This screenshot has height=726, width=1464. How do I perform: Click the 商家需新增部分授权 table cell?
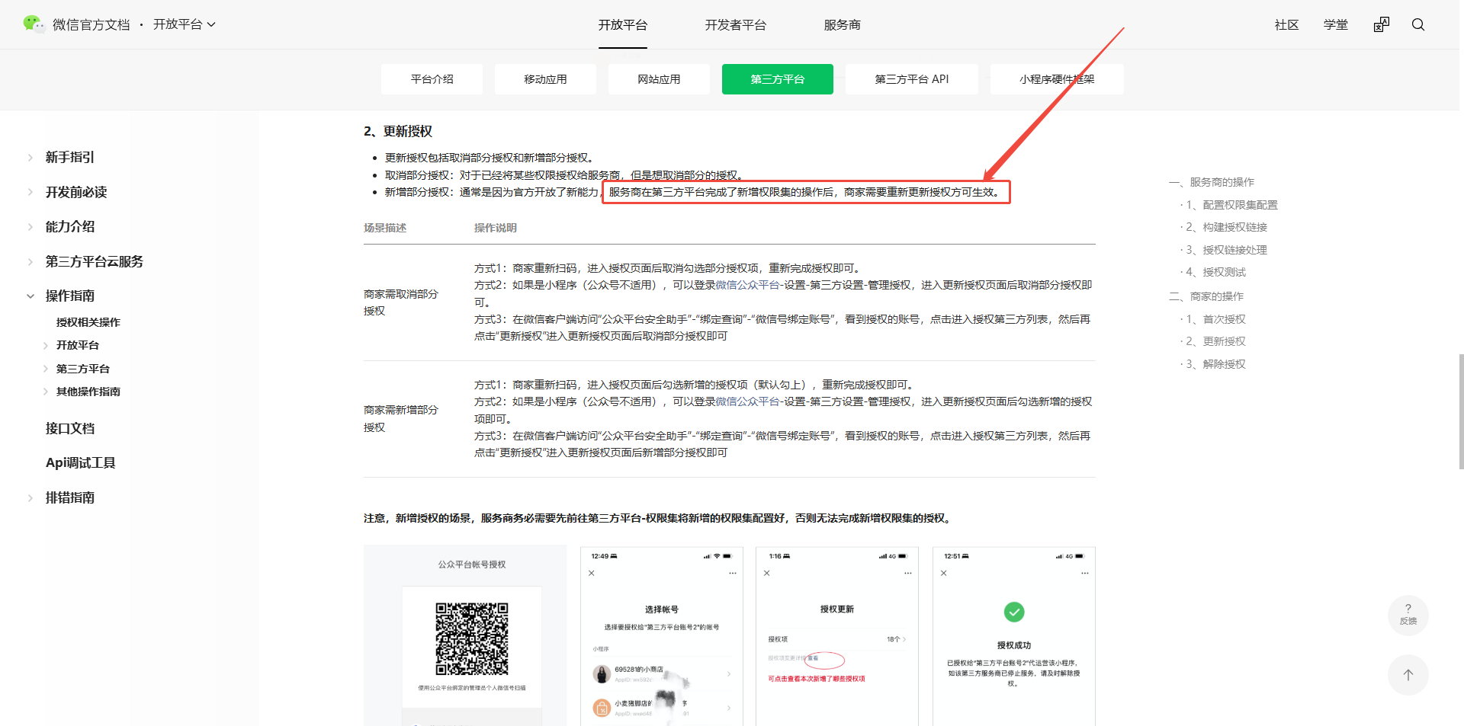click(401, 419)
